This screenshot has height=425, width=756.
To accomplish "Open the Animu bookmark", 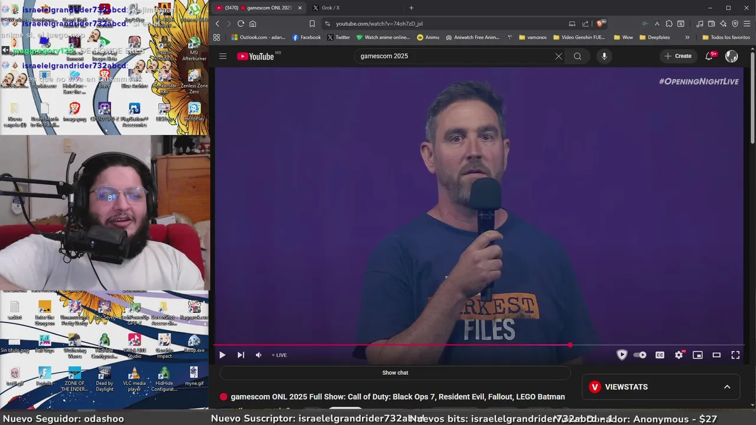I will click(428, 37).
